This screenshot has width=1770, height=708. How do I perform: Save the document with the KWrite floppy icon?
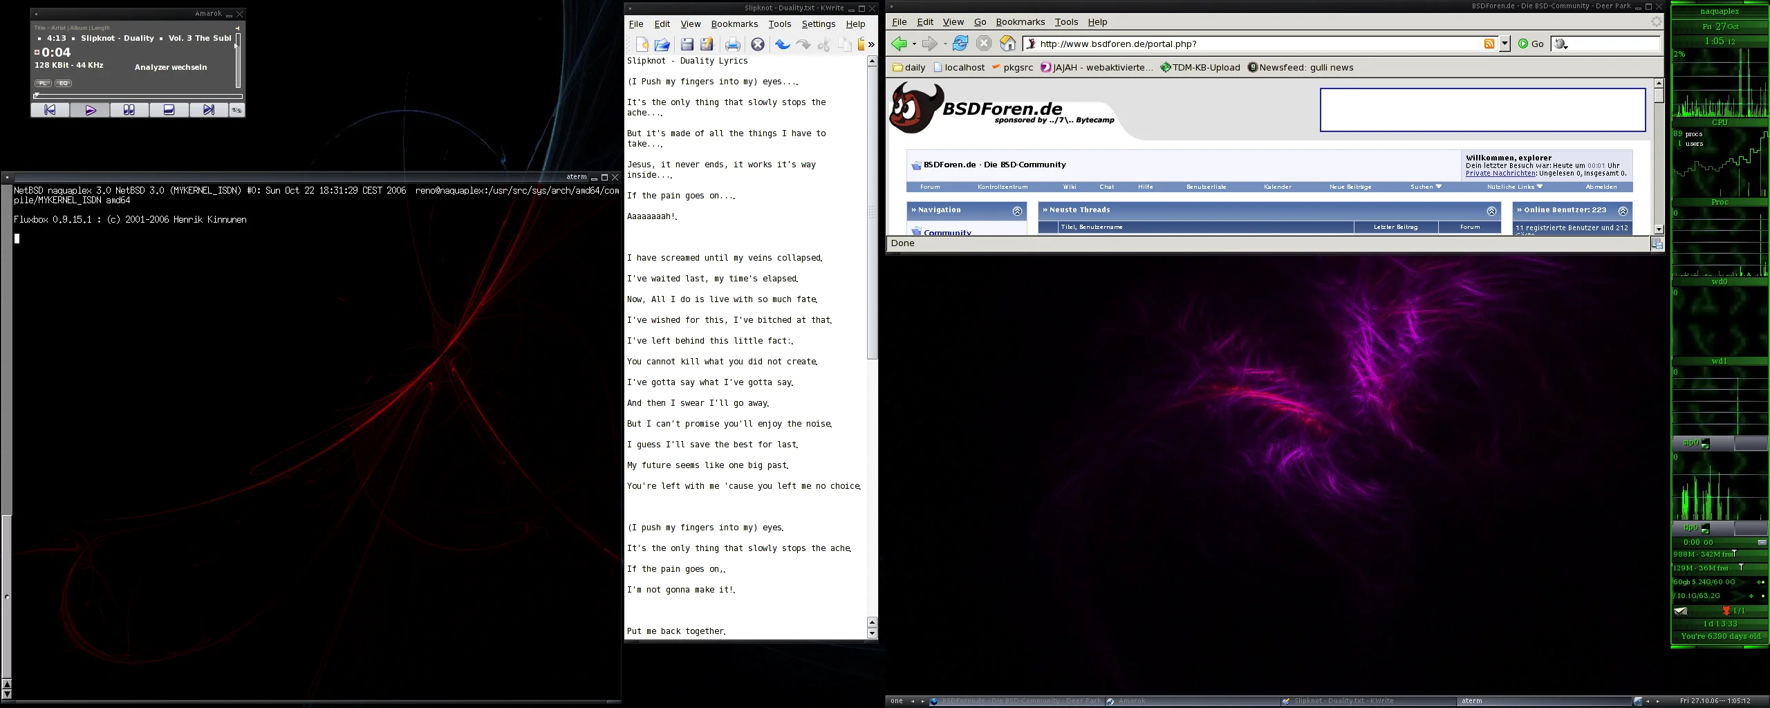pyautogui.click(x=687, y=44)
